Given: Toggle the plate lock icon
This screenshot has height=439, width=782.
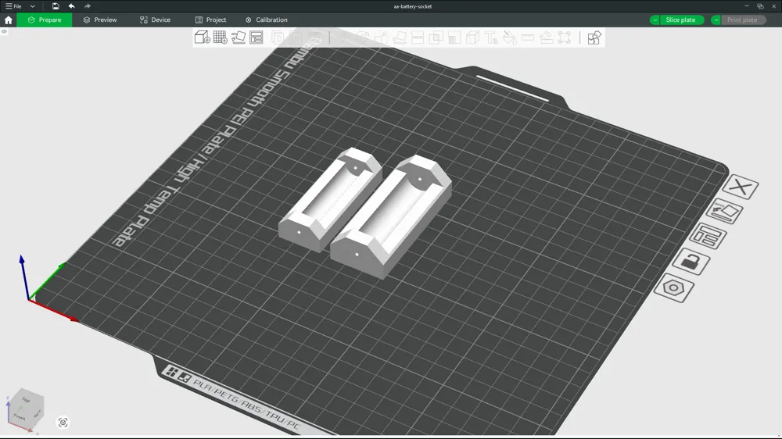Looking at the screenshot, I should click(691, 261).
